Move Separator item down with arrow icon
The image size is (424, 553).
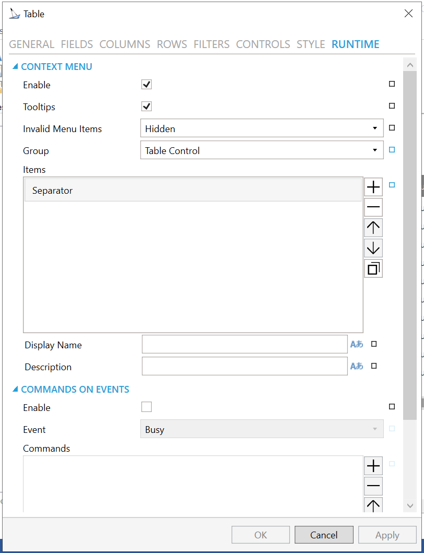tap(373, 248)
